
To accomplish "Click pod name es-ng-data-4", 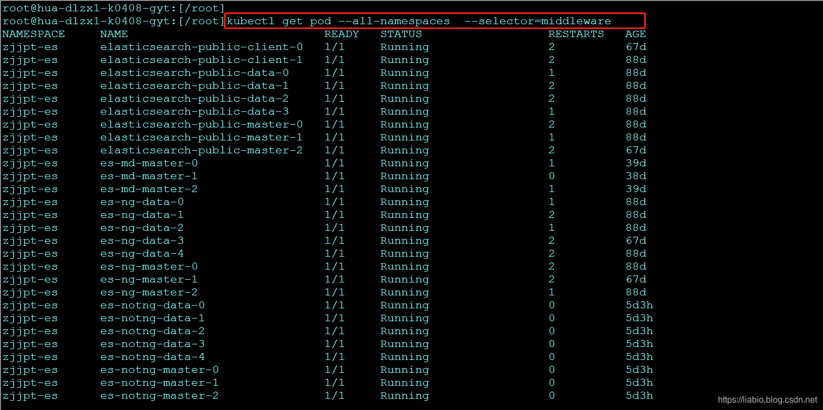I will point(142,253).
